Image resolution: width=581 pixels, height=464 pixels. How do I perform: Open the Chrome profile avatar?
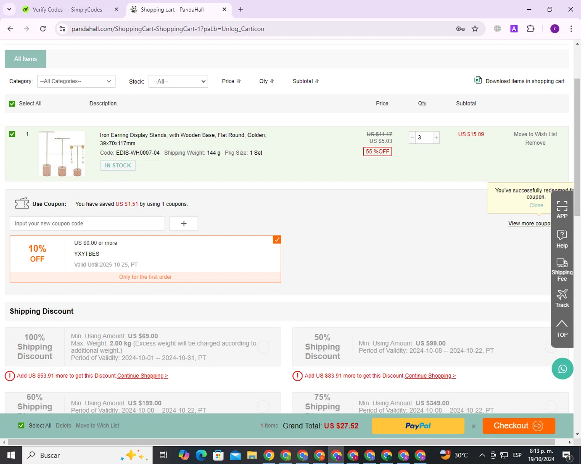(555, 29)
